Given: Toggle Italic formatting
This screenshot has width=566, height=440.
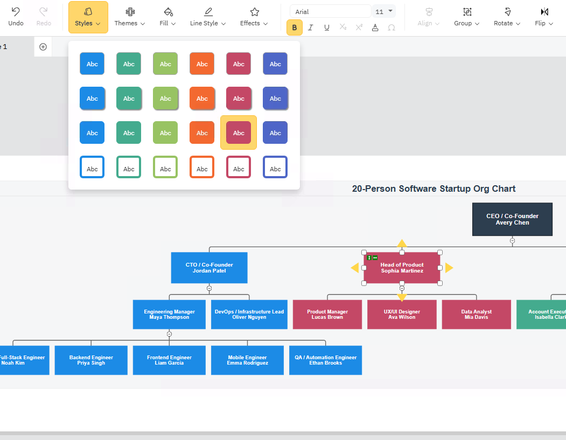Looking at the screenshot, I should [310, 27].
